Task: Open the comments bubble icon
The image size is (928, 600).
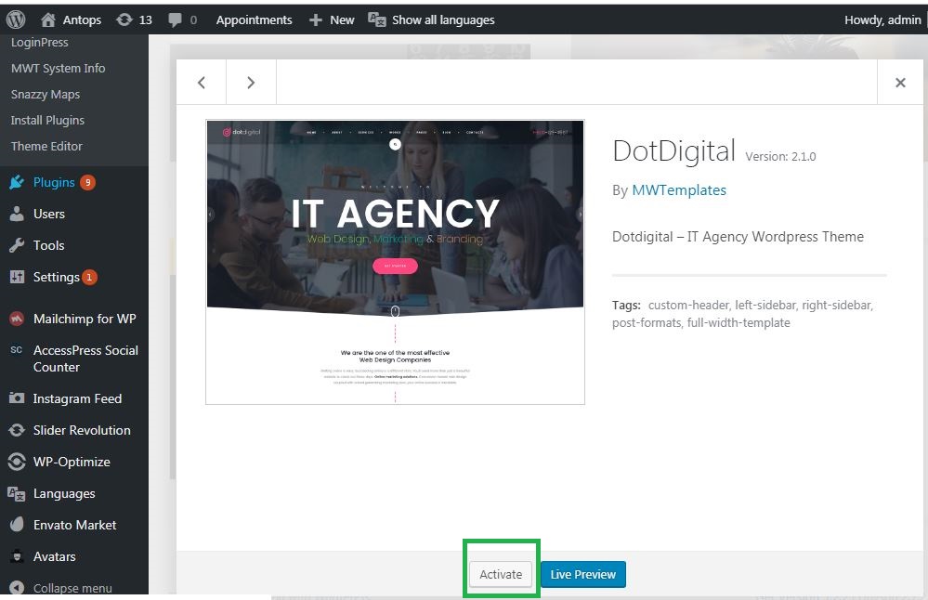Action: coord(176,20)
